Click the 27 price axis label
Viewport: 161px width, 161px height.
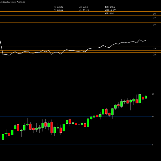[x=154, y=18]
